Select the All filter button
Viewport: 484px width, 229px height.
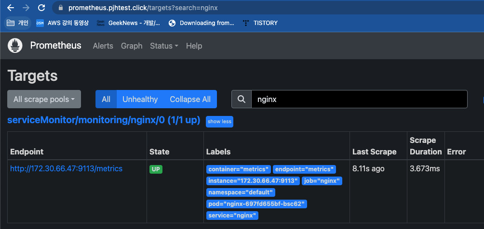tap(106, 99)
